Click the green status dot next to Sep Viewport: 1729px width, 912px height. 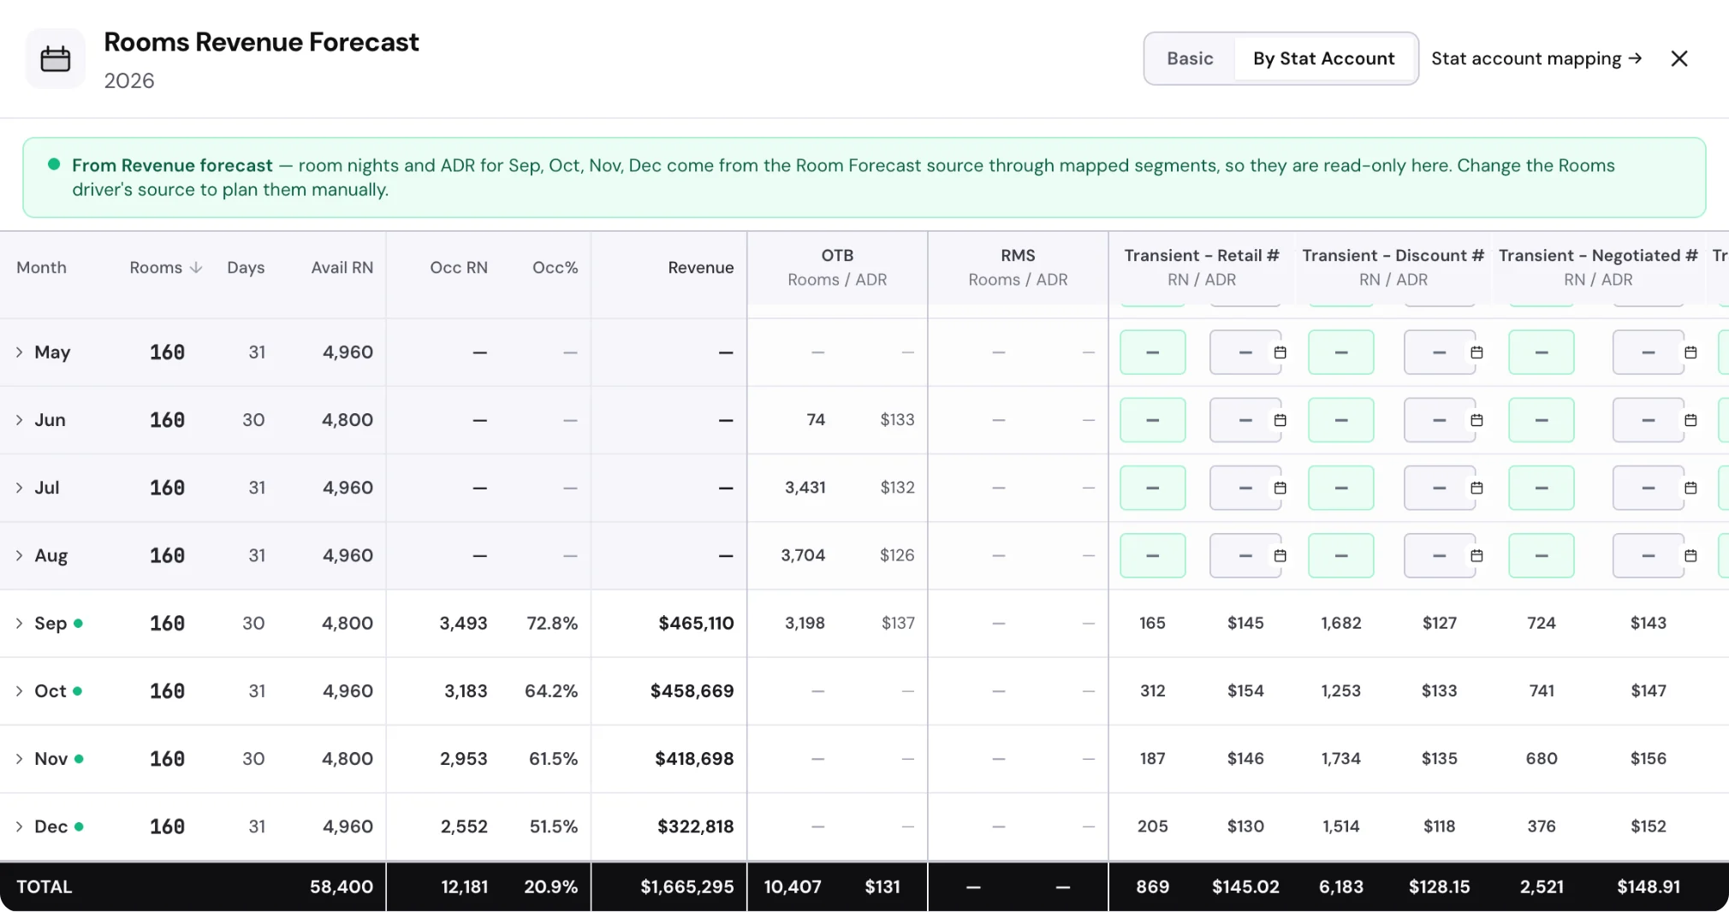tap(78, 623)
